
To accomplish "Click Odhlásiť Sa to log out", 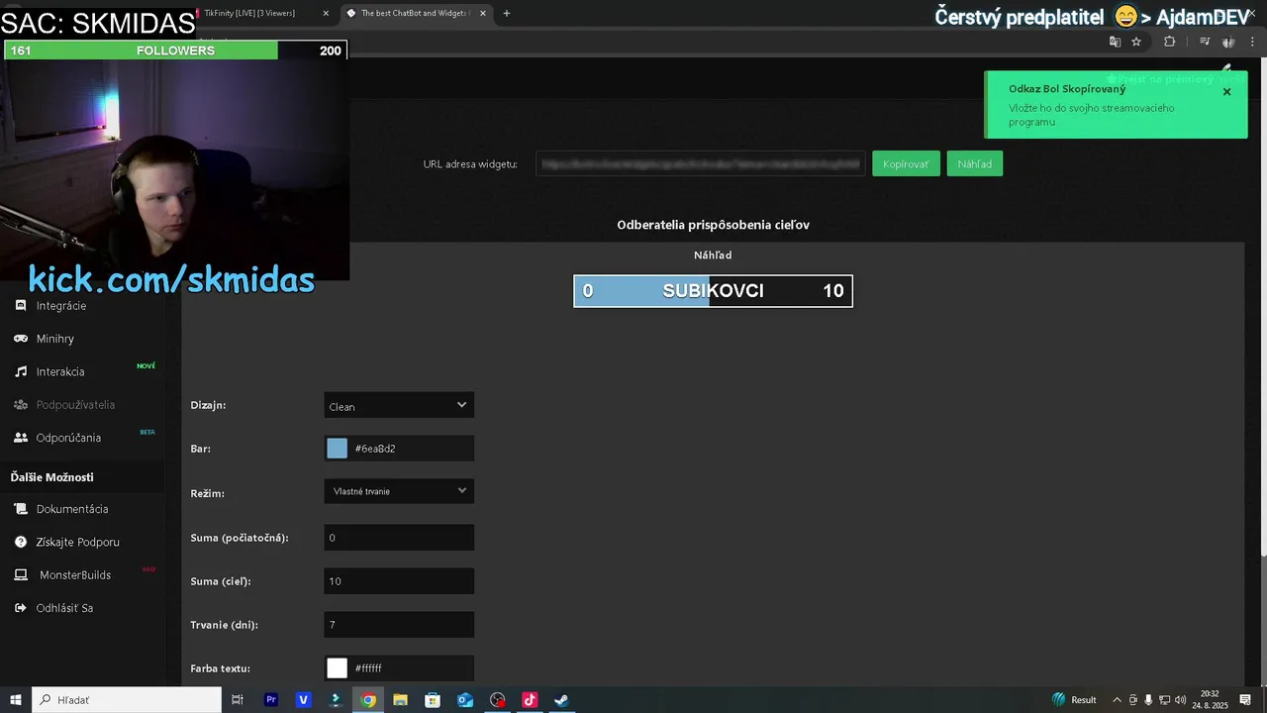I will coord(64,608).
